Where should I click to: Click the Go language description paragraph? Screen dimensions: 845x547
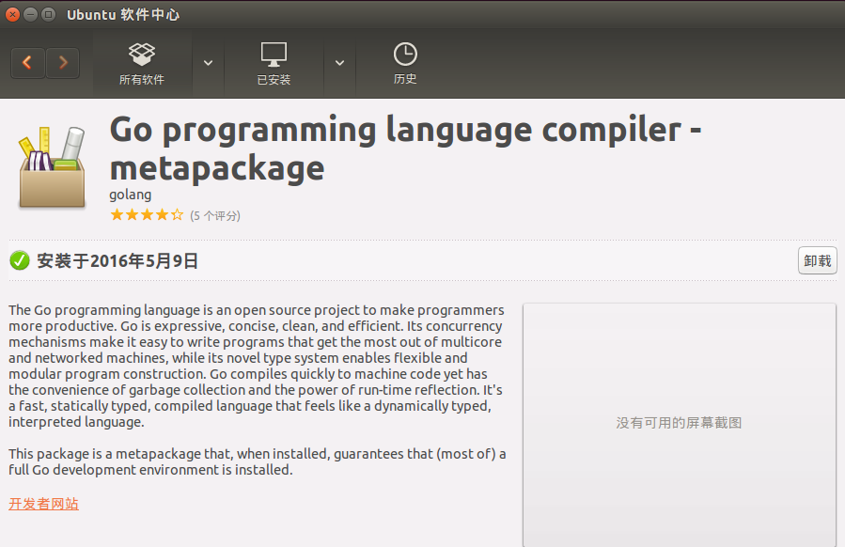tap(257, 366)
